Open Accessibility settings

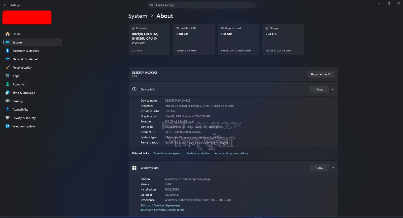tap(33, 109)
